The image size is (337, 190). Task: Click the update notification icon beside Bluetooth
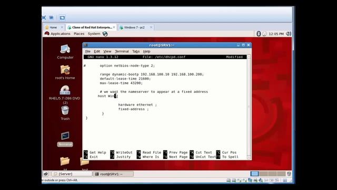pyautogui.click(x=264, y=34)
